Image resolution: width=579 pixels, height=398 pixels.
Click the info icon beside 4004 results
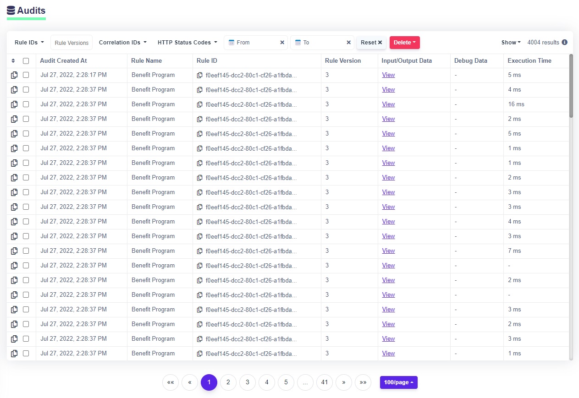tap(564, 42)
